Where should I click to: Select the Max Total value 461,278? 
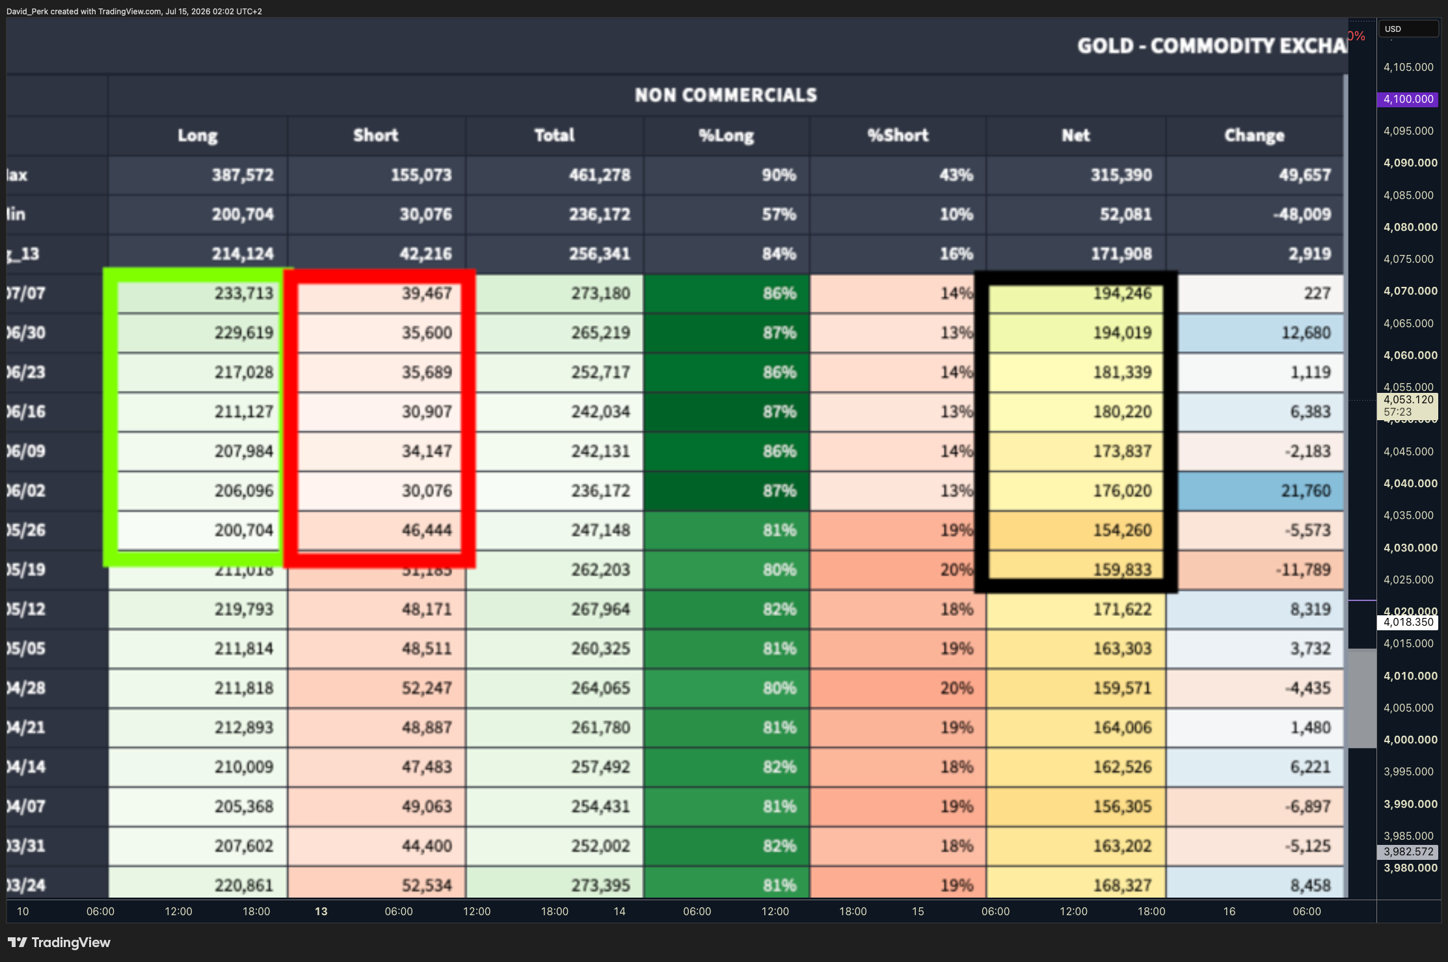coord(600,175)
